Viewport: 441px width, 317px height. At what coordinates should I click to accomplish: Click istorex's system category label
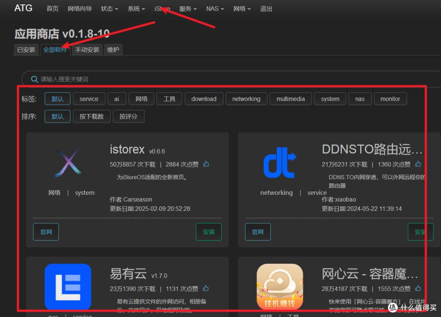85,193
